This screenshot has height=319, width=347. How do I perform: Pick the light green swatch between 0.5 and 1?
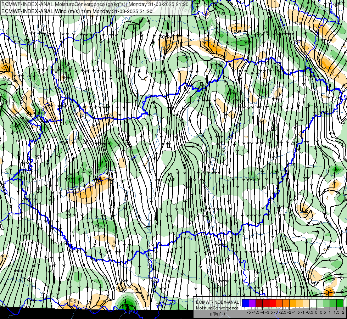tap(326, 303)
